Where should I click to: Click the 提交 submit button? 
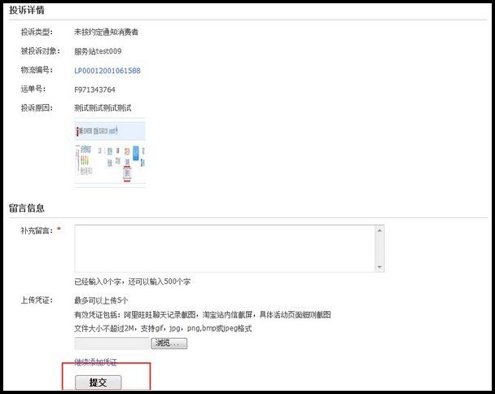pyautogui.click(x=98, y=382)
